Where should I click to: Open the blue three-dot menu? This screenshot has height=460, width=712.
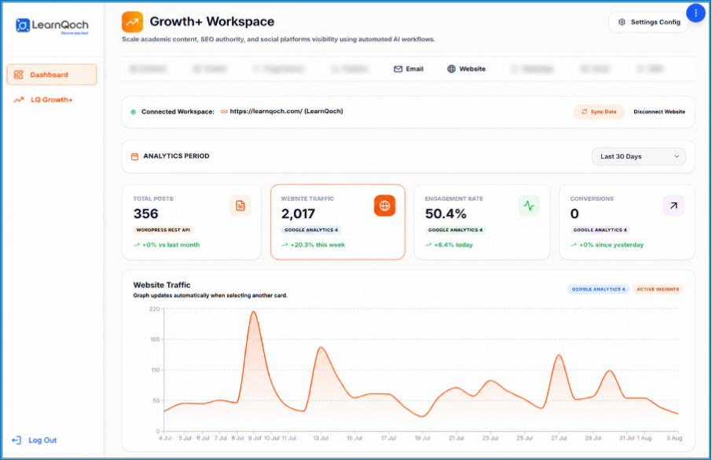tap(695, 13)
